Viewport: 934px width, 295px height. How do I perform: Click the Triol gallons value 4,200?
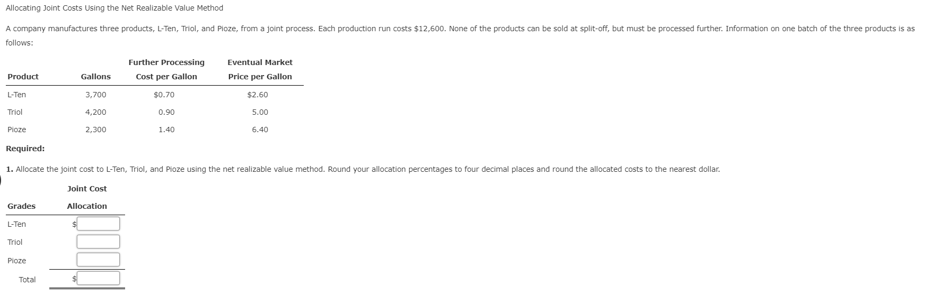click(x=95, y=112)
